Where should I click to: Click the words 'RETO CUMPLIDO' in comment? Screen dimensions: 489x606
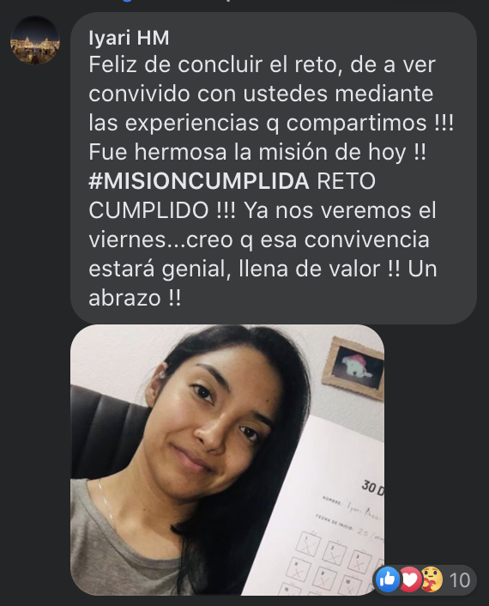[x=232, y=196]
